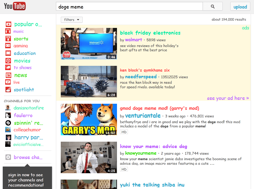This screenshot has width=254, height=189.
Task: Open the filters dropdown
Action: click(x=71, y=19)
